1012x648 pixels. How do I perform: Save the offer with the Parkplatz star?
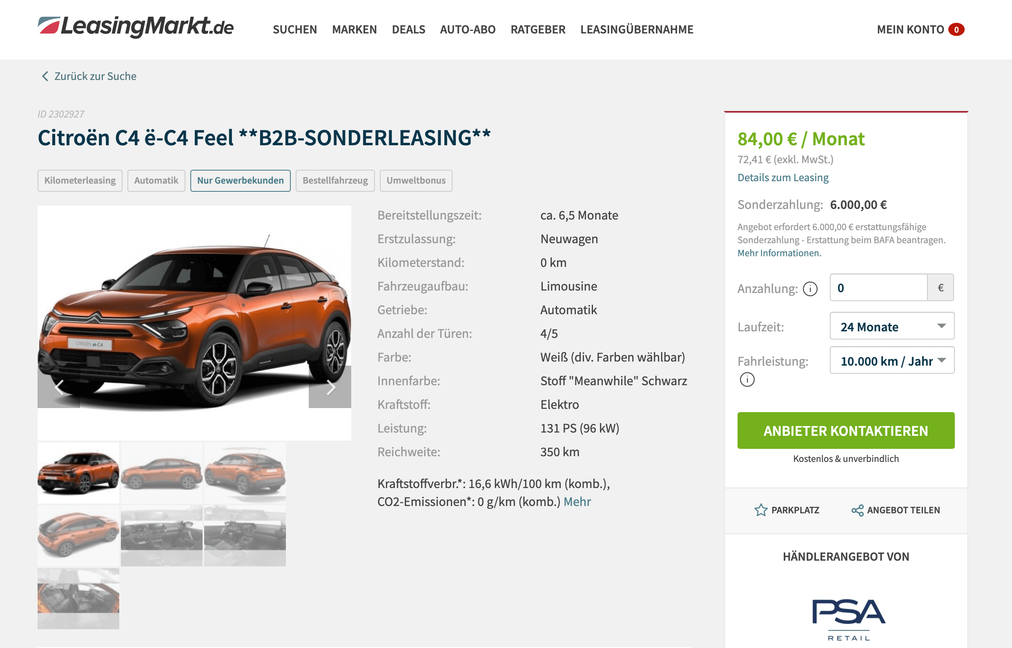click(760, 510)
